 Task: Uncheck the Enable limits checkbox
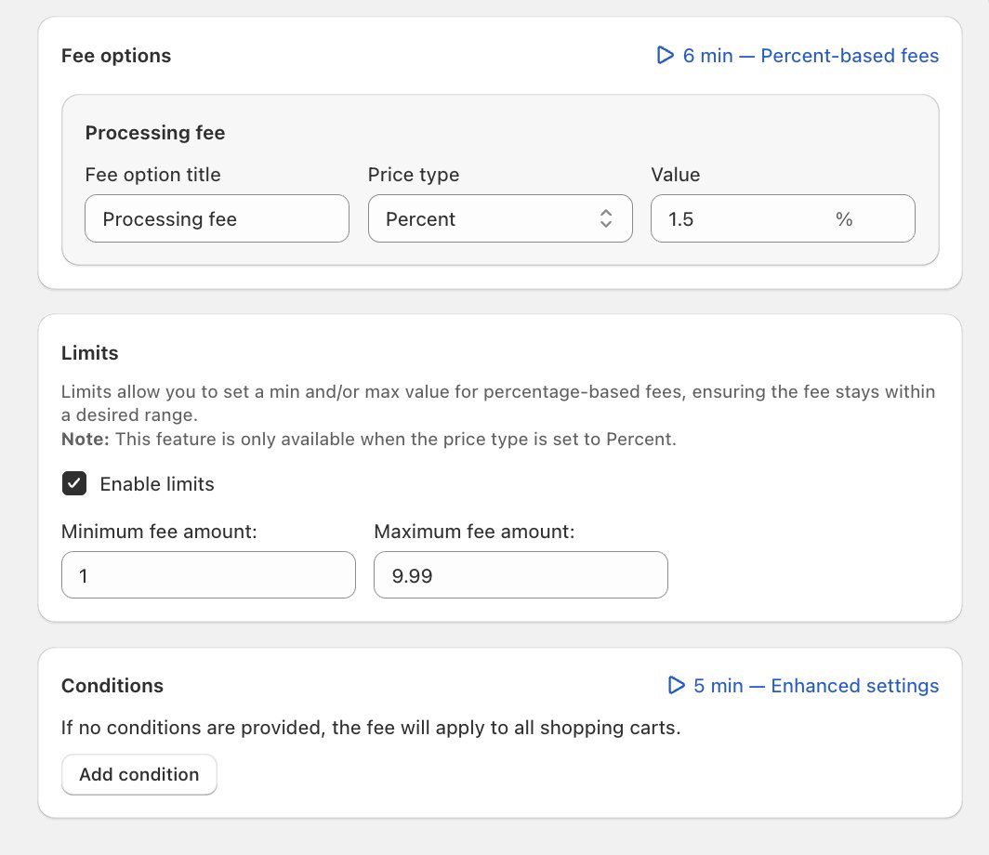click(x=73, y=483)
